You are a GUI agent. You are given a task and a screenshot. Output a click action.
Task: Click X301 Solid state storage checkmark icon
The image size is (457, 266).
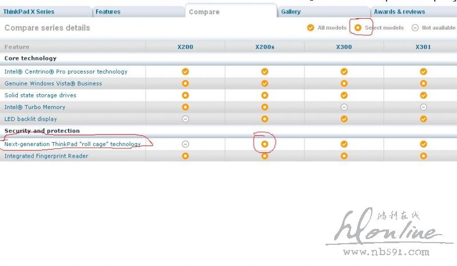423,95
